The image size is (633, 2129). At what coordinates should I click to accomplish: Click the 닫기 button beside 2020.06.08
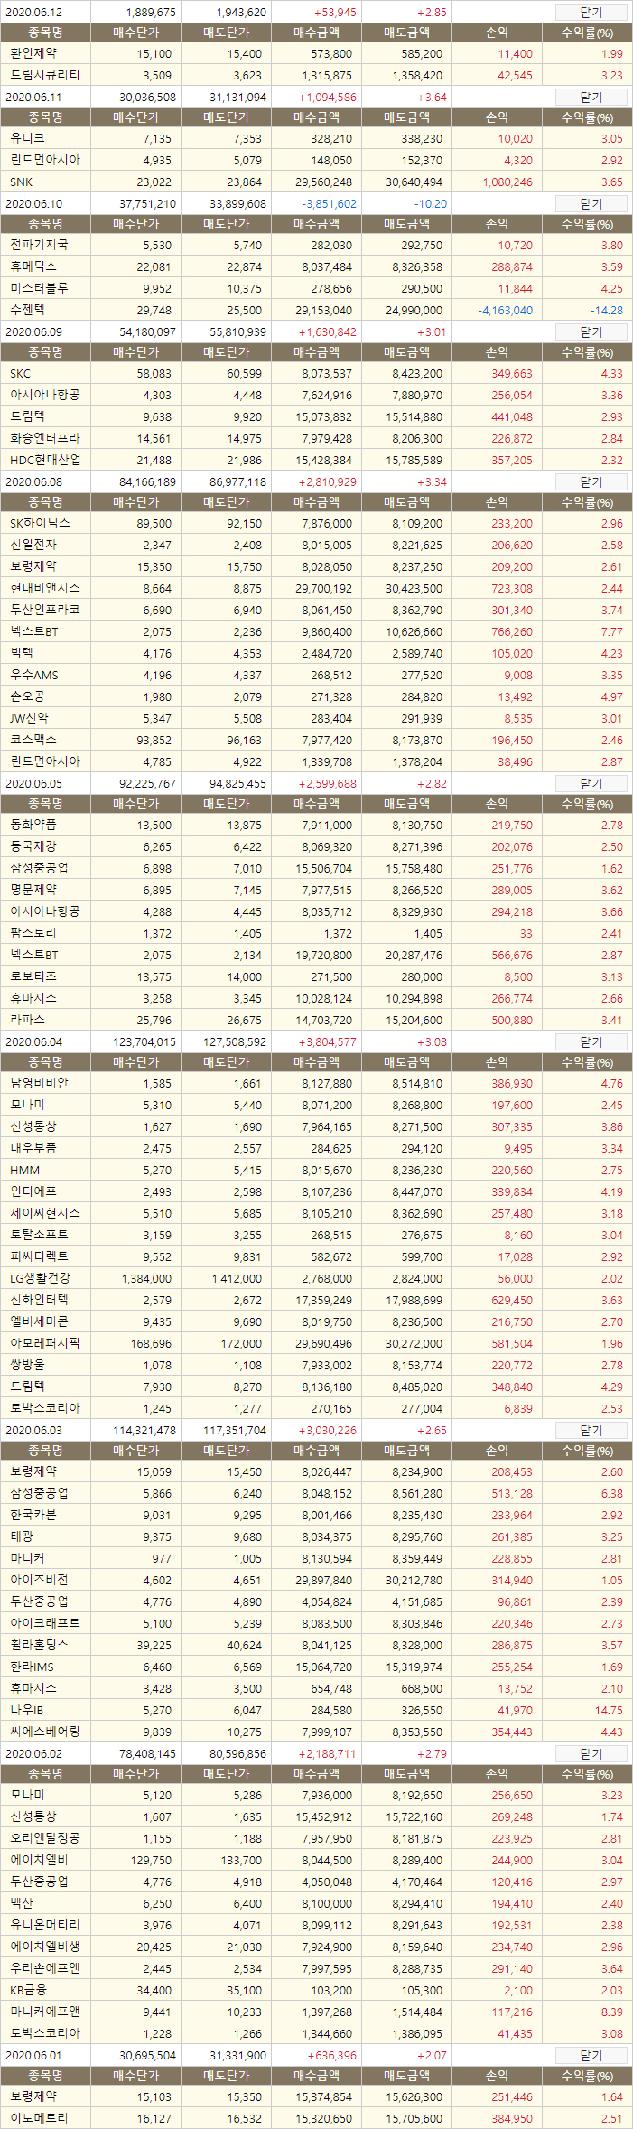point(591,481)
